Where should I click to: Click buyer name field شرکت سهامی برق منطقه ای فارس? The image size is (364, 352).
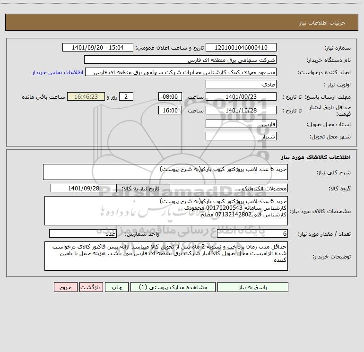[180, 60]
